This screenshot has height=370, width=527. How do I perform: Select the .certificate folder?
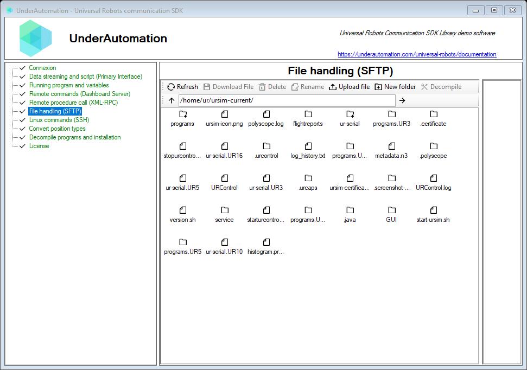click(x=434, y=119)
